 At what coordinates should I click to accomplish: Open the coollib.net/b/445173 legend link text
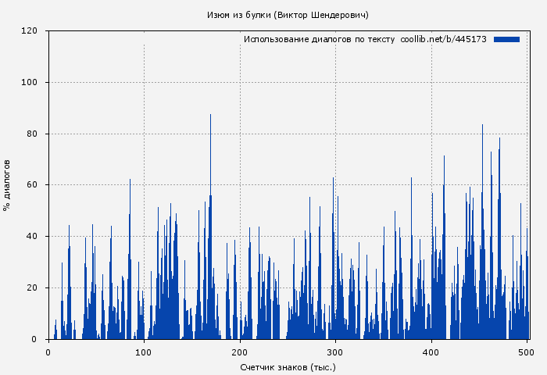point(443,39)
